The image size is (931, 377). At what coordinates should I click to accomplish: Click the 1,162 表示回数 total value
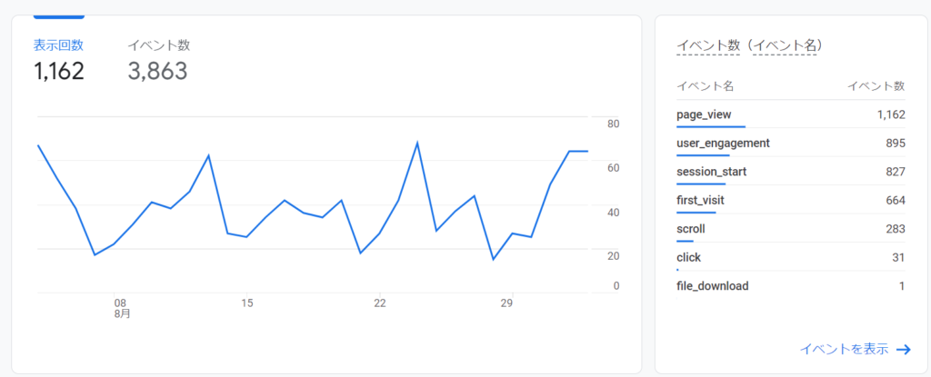point(59,72)
